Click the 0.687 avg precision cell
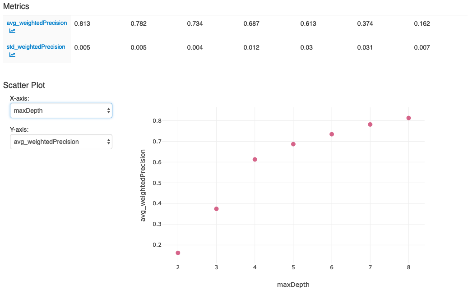The image size is (468, 290). coord(251,23)
